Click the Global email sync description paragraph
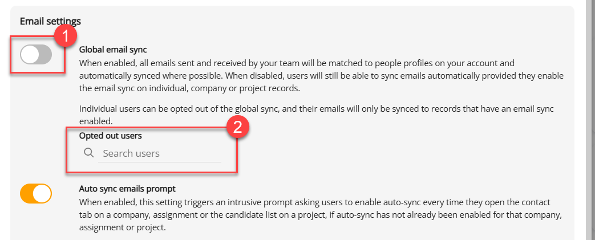Screen dimensions: 595x240 tap(321, 76)
